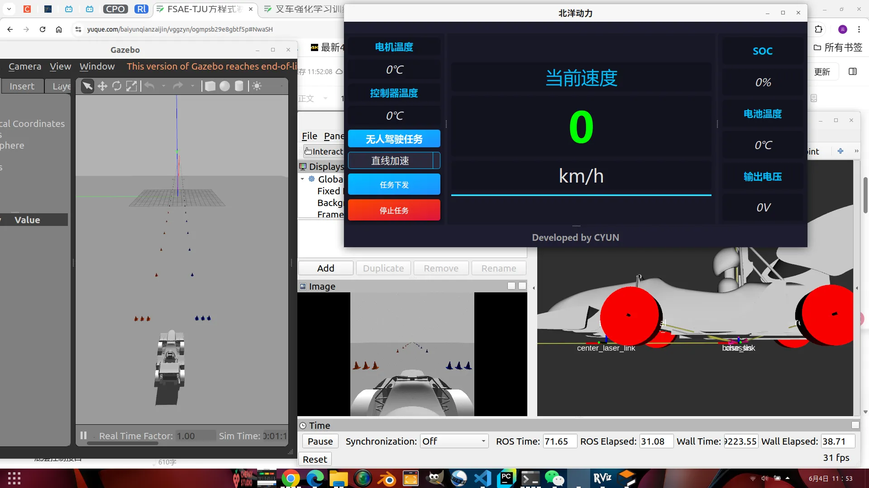Open Chrome from the taskbar
Screen dimensions: 869x488
click(291, 479)
